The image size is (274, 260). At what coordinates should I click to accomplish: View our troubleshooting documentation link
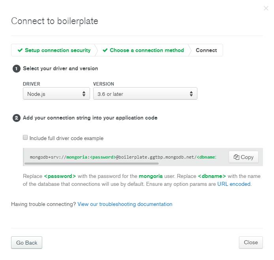125,204
